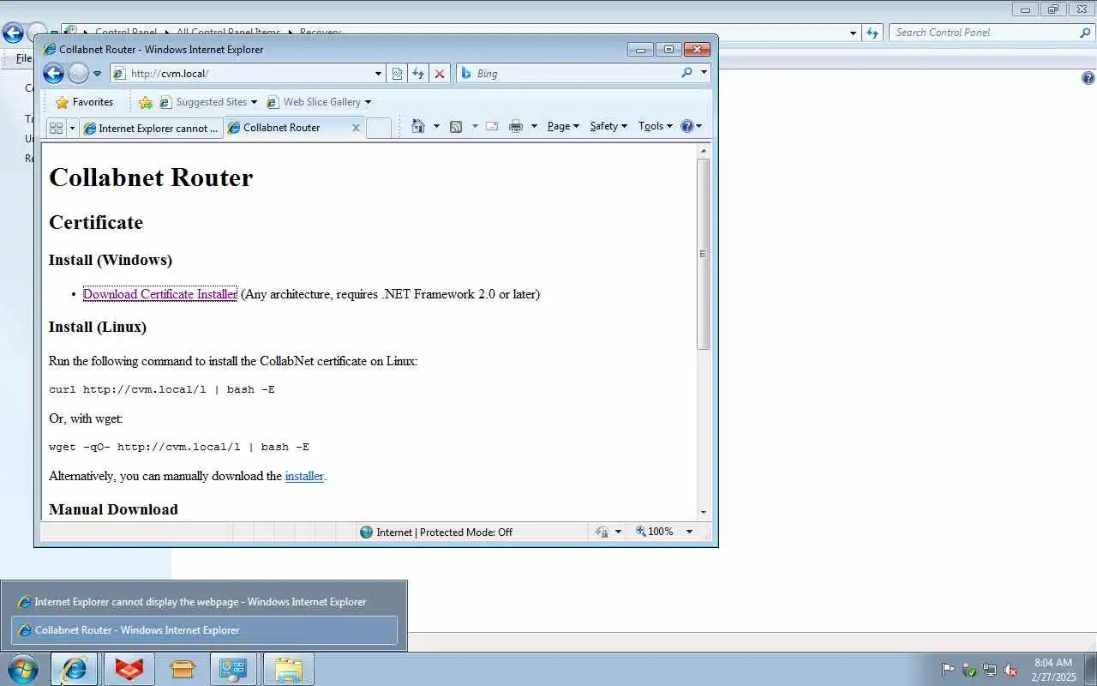Click the status bar privacy icon
1097x686 pixels.
(602, 532)
